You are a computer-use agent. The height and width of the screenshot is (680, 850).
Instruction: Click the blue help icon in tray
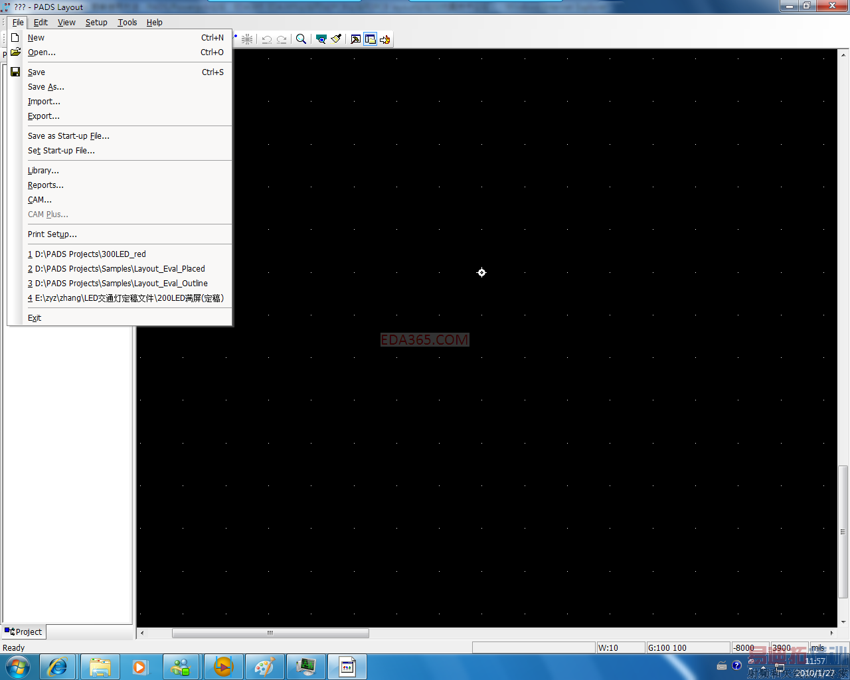click(x=736, y=665)
